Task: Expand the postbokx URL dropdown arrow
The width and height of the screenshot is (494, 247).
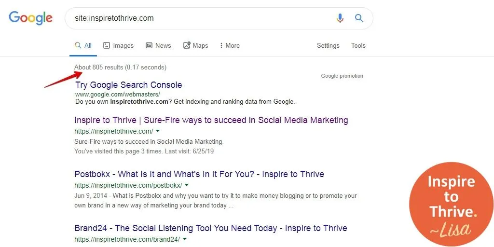Action: click(187, 185)
